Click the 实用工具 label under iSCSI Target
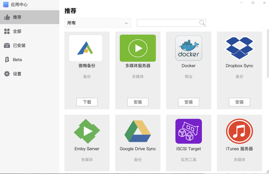269x174 pixels. coord(189,160)
